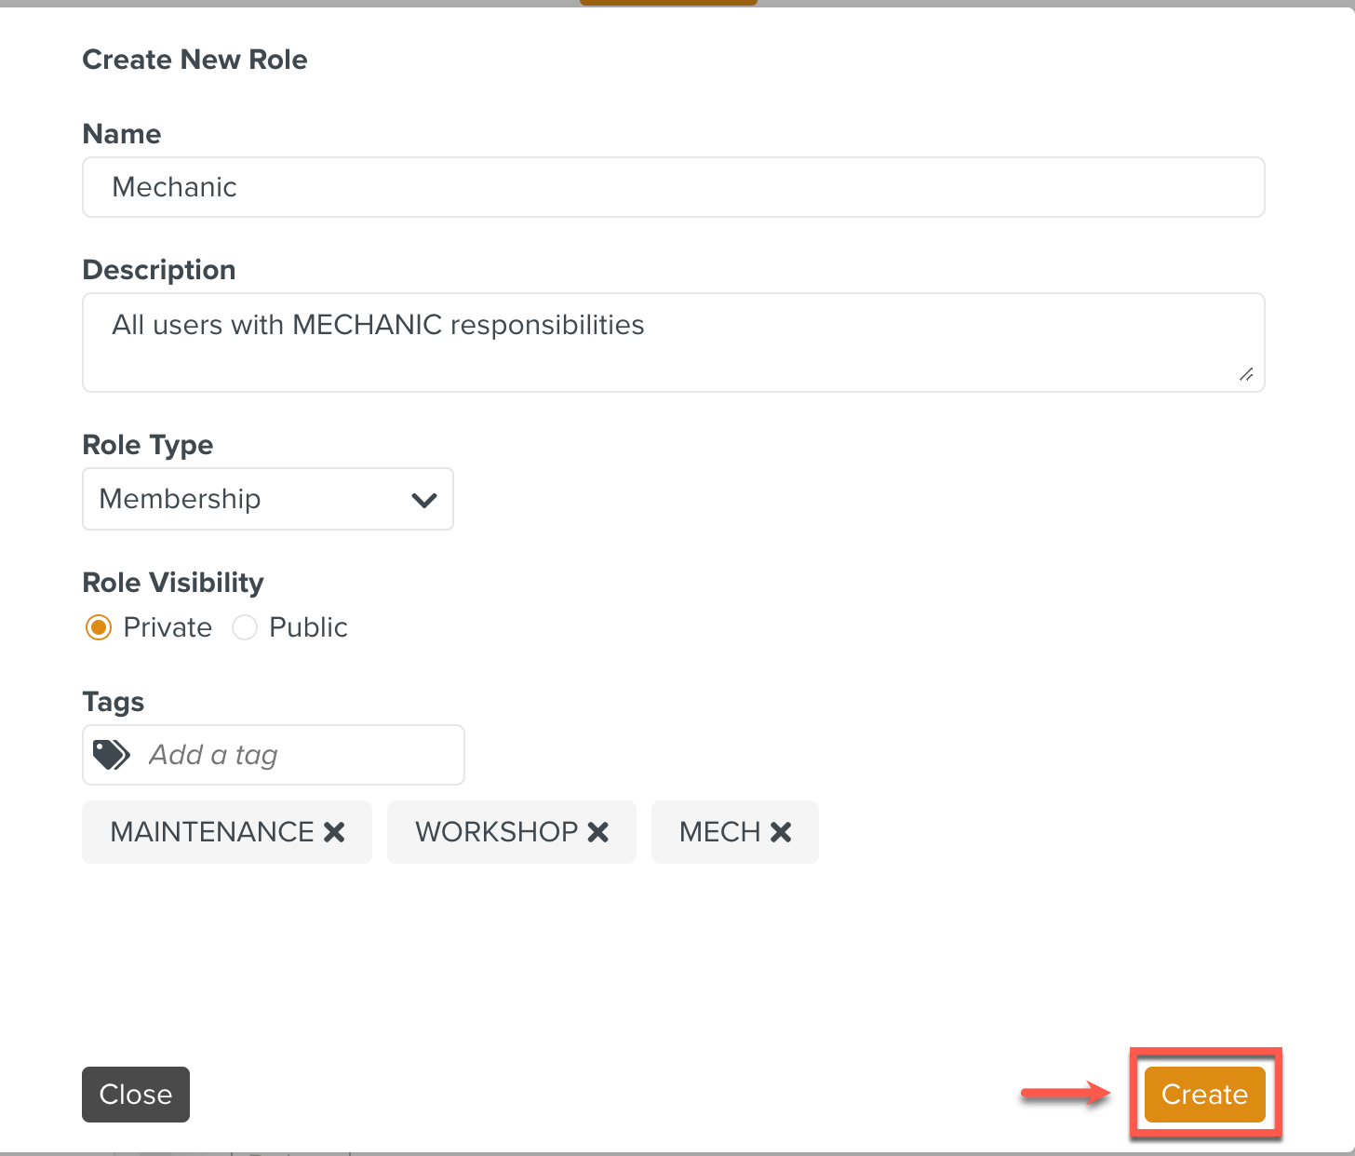The height and width of the screenshot is (1156, 1355).
Task: Expand the Role Type chevron arrow
Action: 424,500
